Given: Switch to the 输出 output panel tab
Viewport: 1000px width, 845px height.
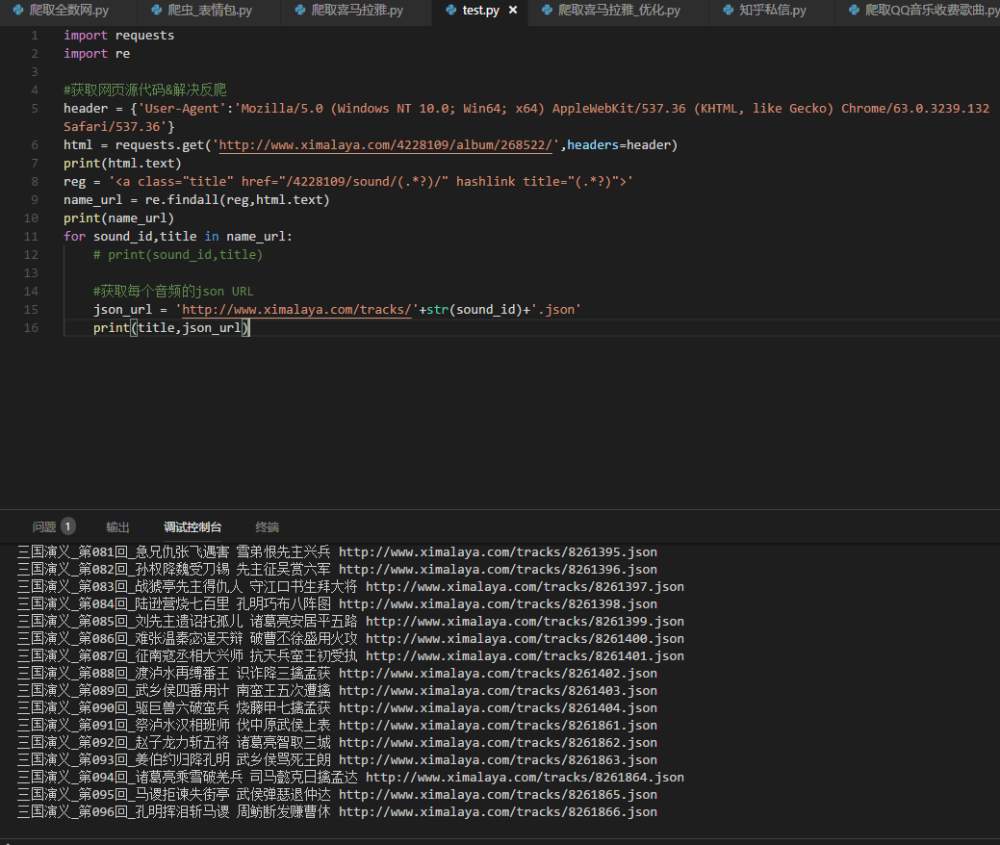Looking at the screenshot, I should [117, 526].
